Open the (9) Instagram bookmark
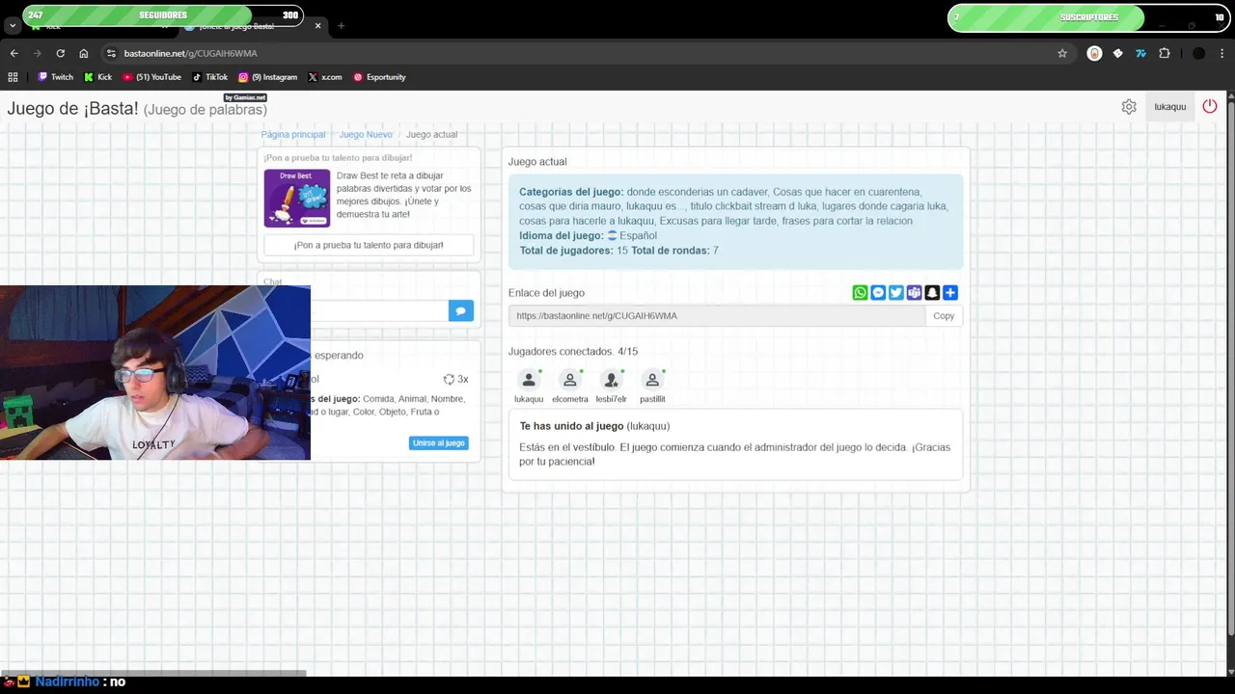The image size is (1235, 694). (x=268, y=77)
